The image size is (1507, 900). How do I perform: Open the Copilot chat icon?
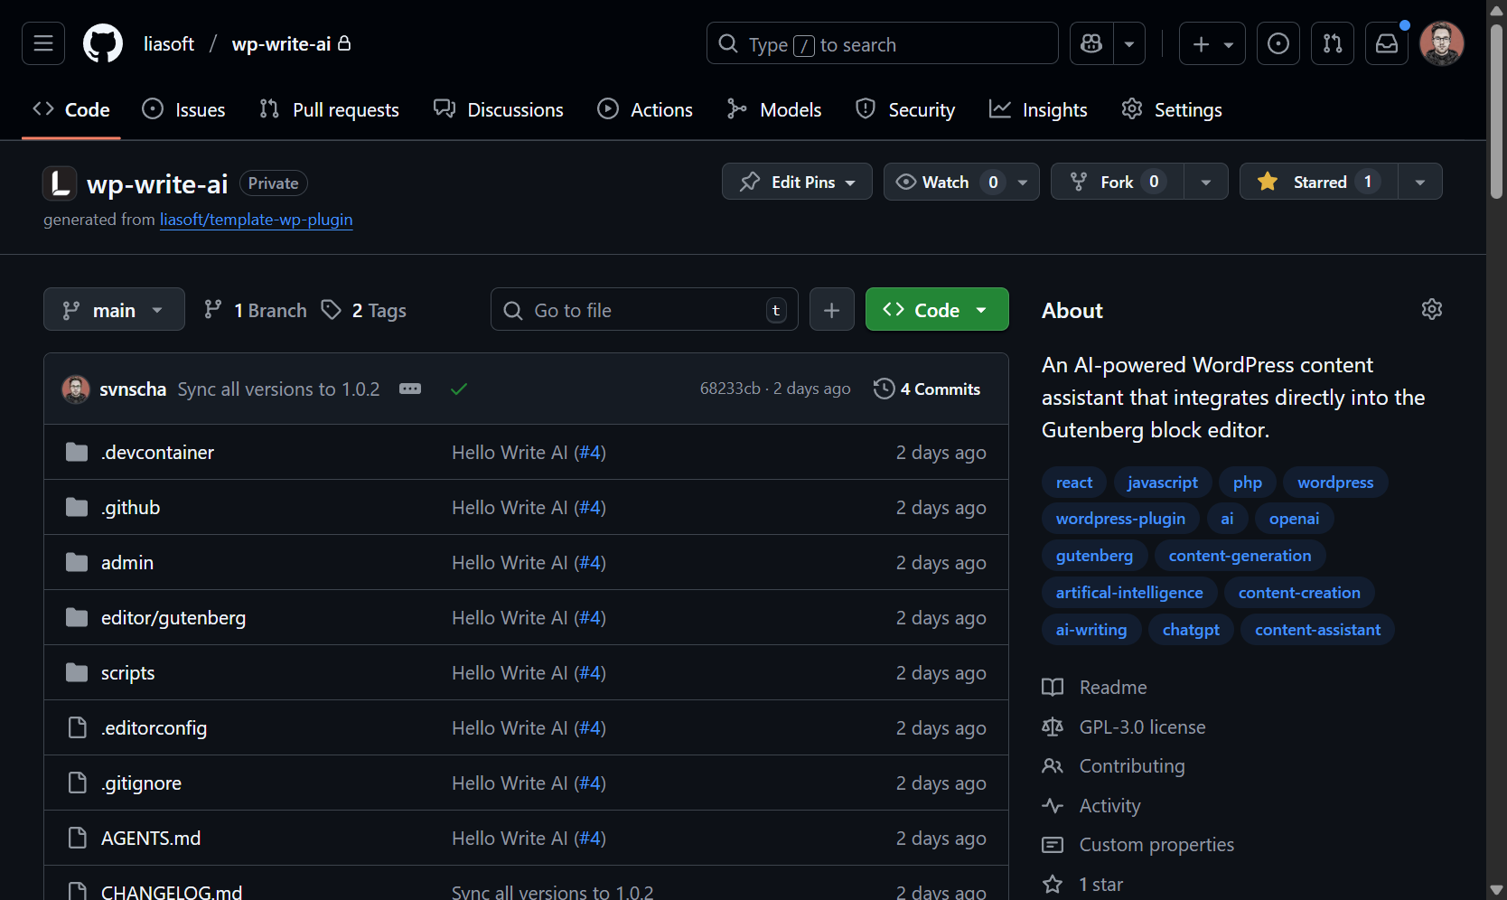[x=1091, y=43]
